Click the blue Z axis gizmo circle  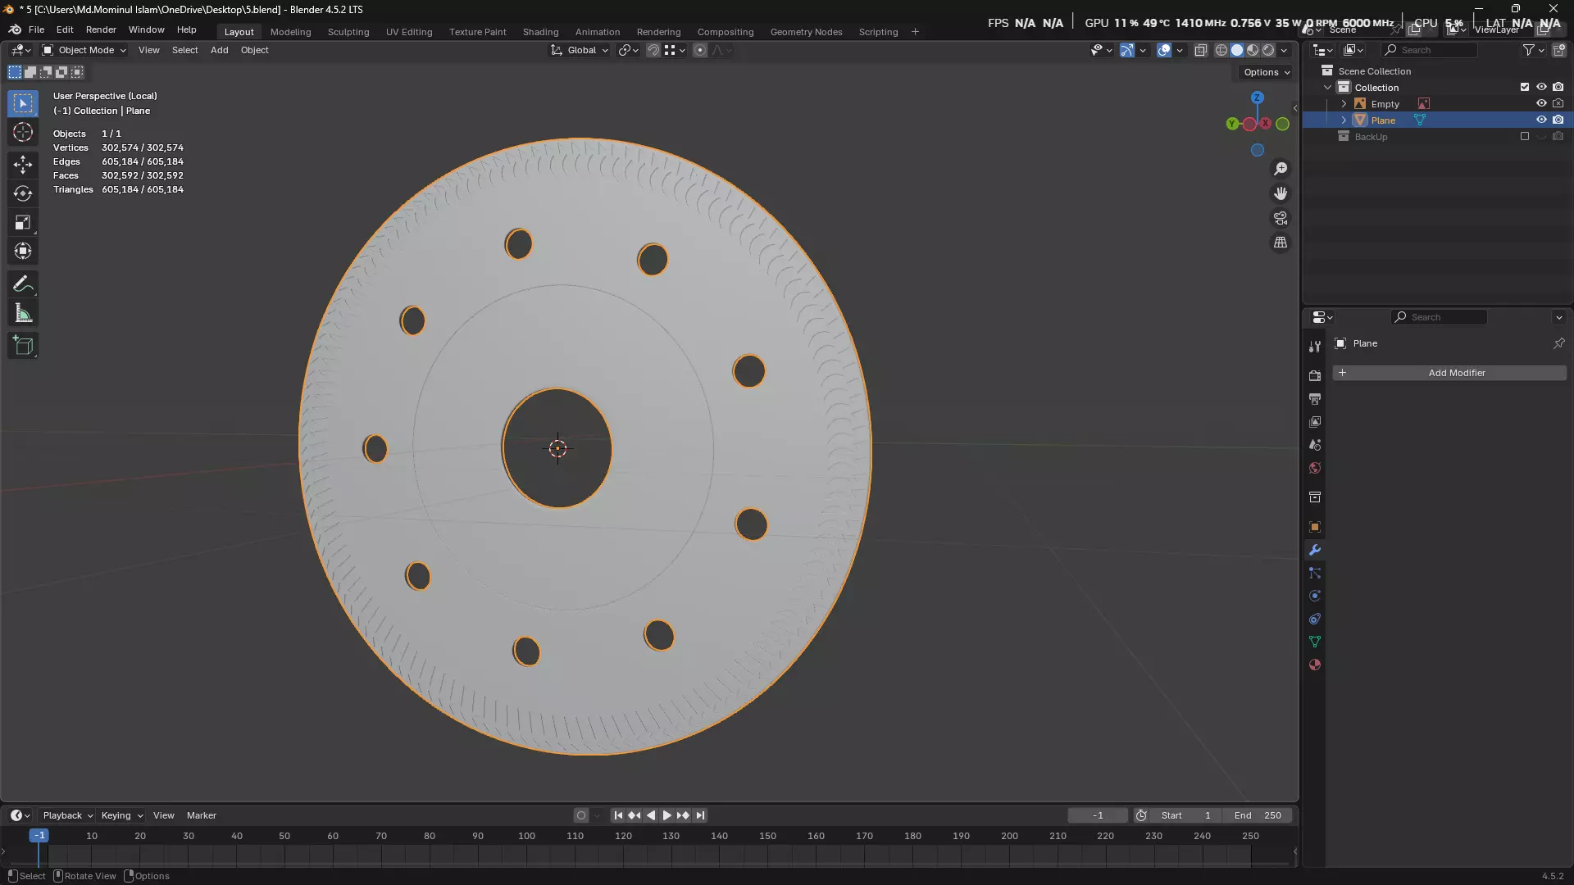1257,98
